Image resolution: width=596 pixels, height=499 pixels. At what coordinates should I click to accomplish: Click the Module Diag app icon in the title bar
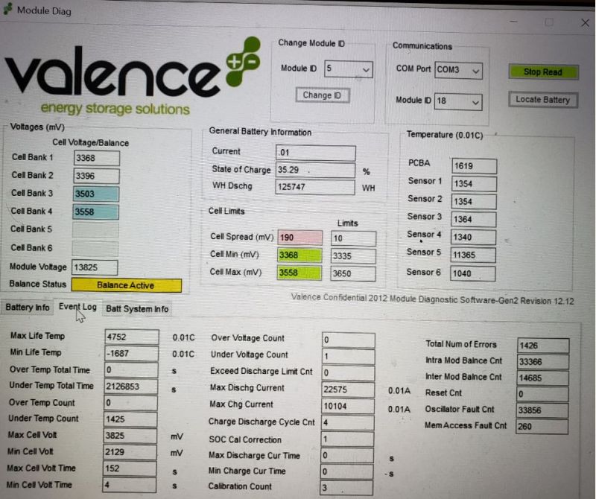pos(7,10)
